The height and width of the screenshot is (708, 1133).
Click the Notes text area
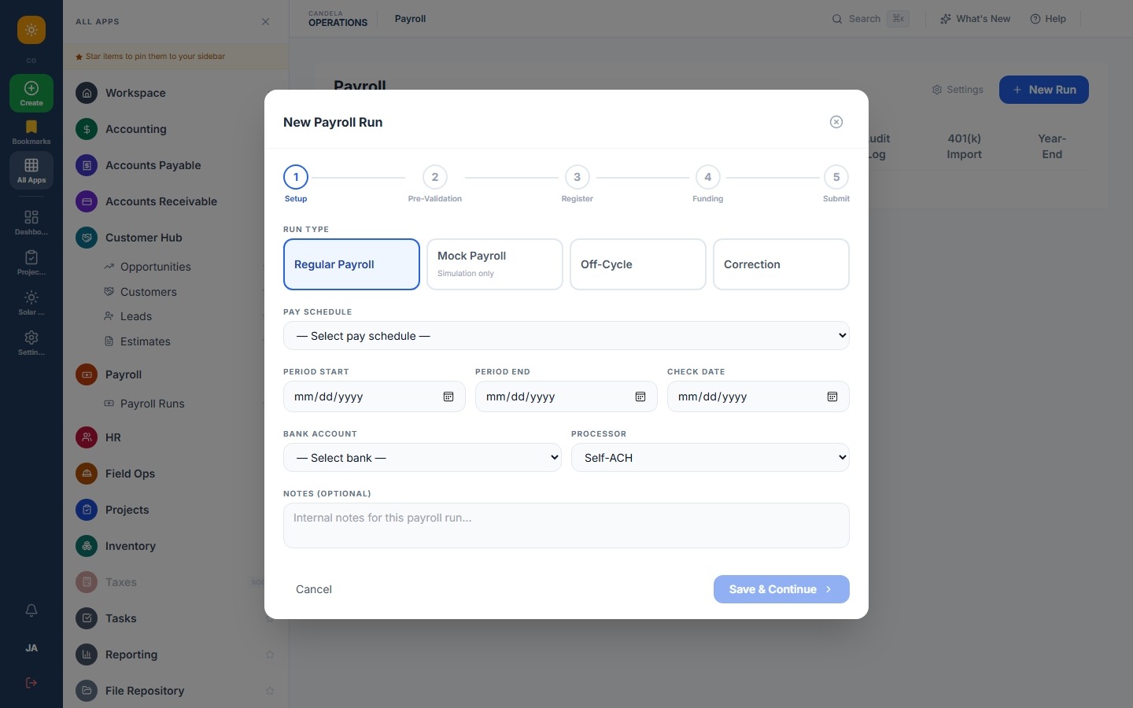(566, 525)
